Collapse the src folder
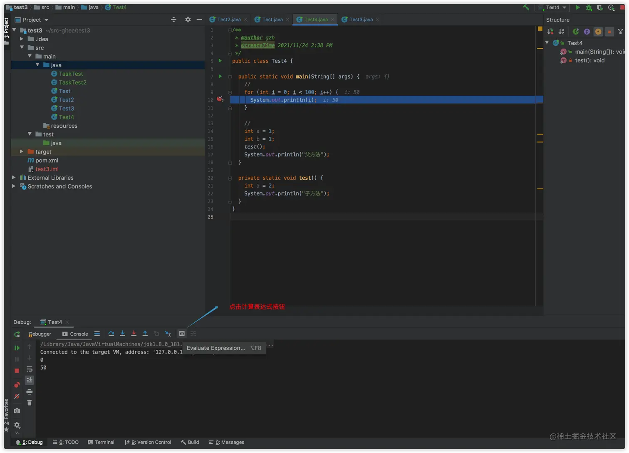The height and width of the screenshot is (453, 629). click(x=22, y=48)
